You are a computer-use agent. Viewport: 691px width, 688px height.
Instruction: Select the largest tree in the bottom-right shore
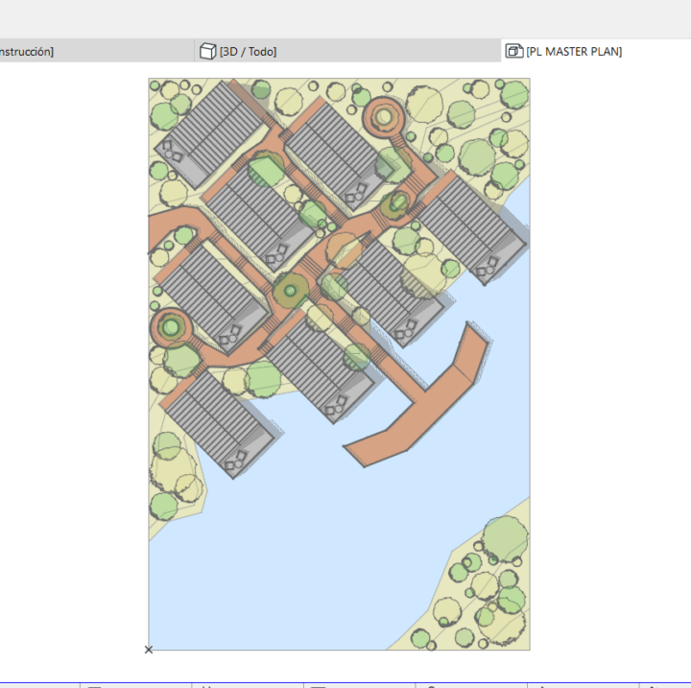click(x=505, y=539)
